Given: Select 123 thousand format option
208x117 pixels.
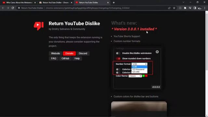Looking at the screenshot, I should tap(139, 69).
